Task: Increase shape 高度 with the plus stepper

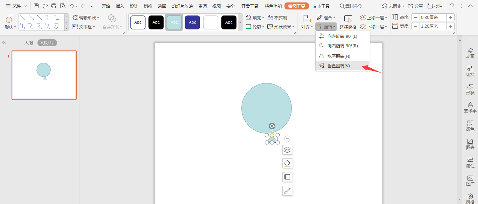Action: pos(450,17)
